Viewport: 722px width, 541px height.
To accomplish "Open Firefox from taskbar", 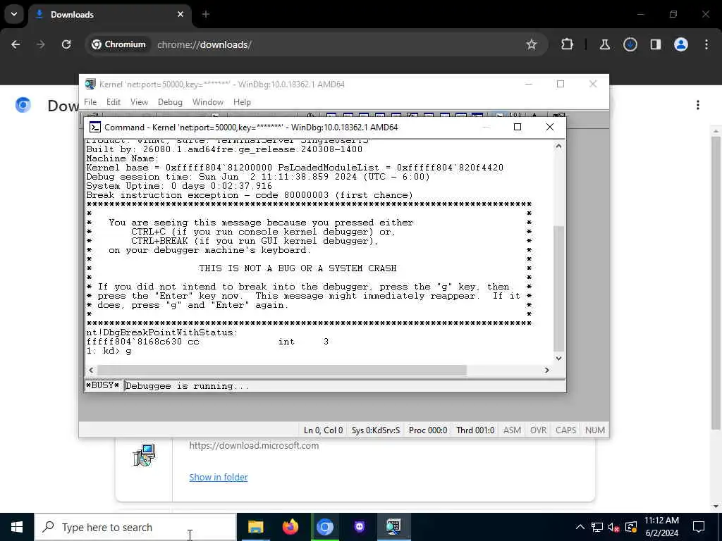I will (x=290, y=527).
